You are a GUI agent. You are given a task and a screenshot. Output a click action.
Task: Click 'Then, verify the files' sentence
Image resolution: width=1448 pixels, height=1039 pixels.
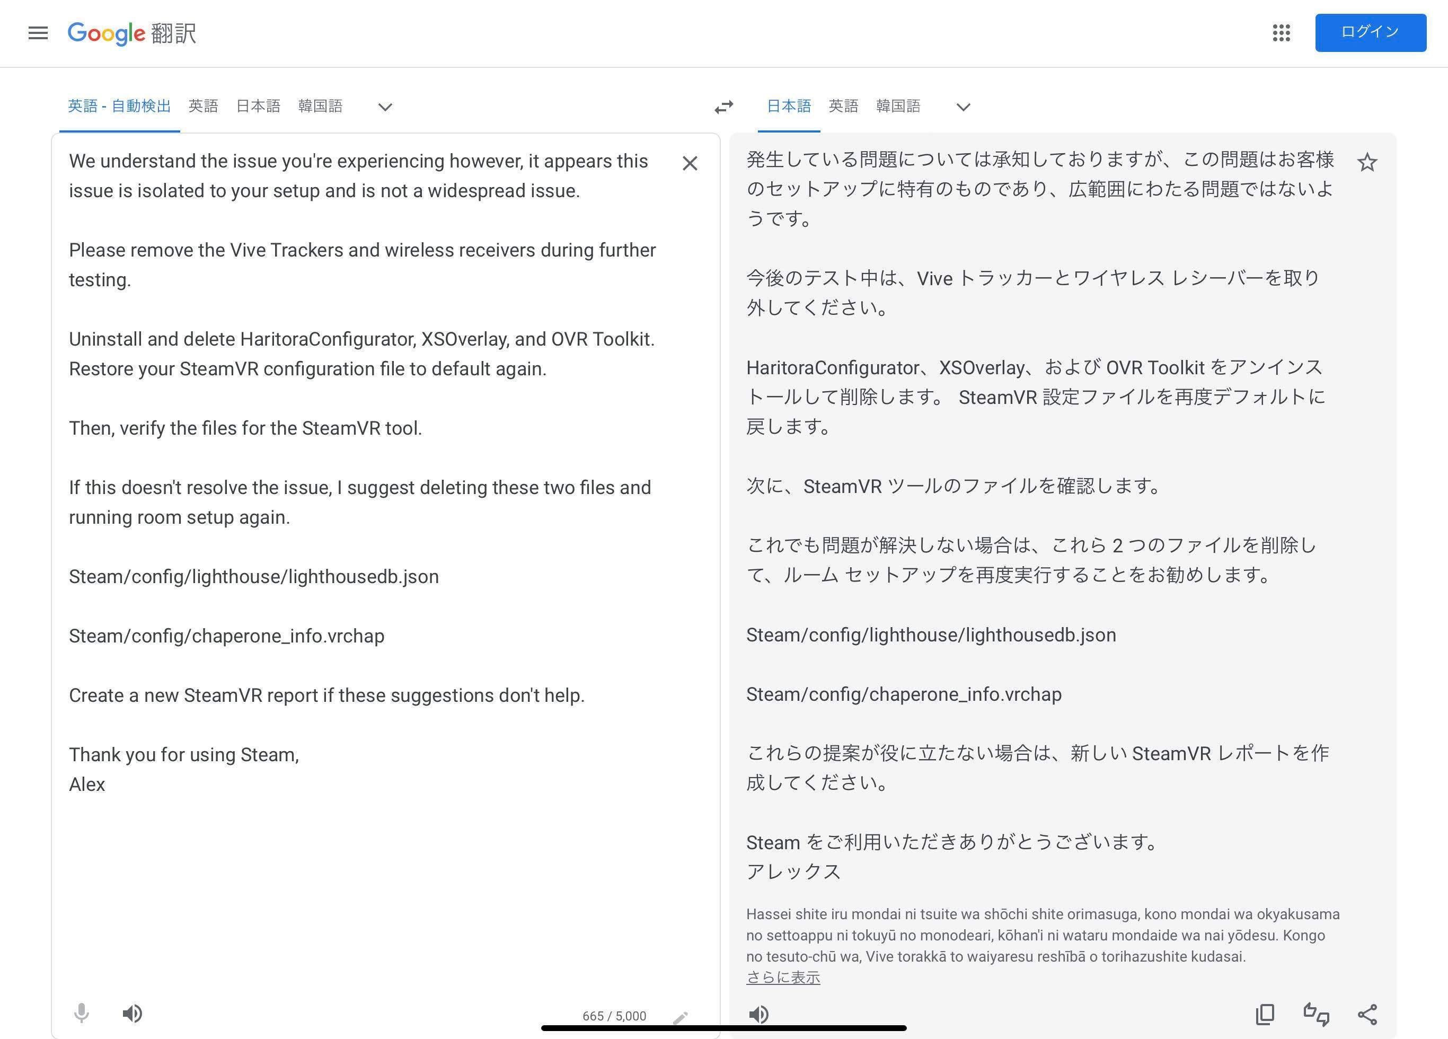[245, 428]
